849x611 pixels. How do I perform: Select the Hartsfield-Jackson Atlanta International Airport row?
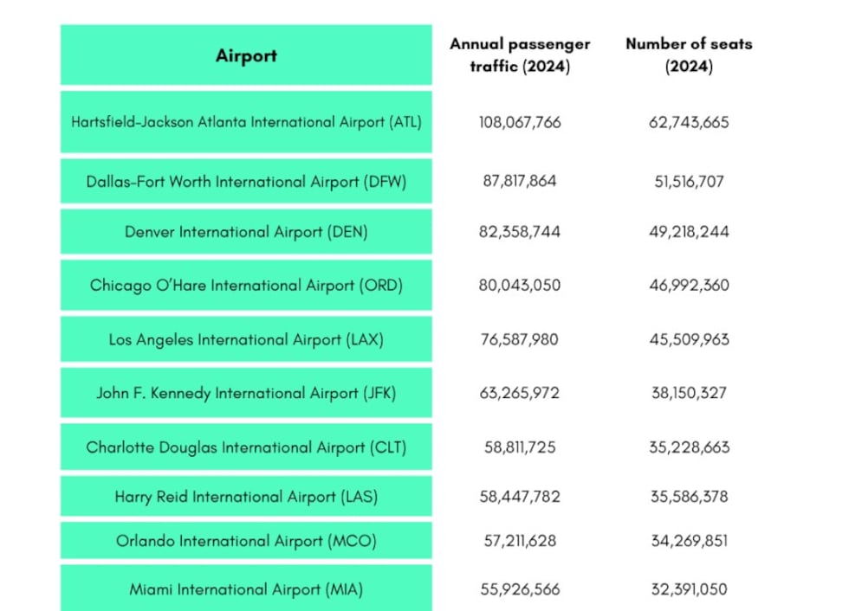point(246,122)
